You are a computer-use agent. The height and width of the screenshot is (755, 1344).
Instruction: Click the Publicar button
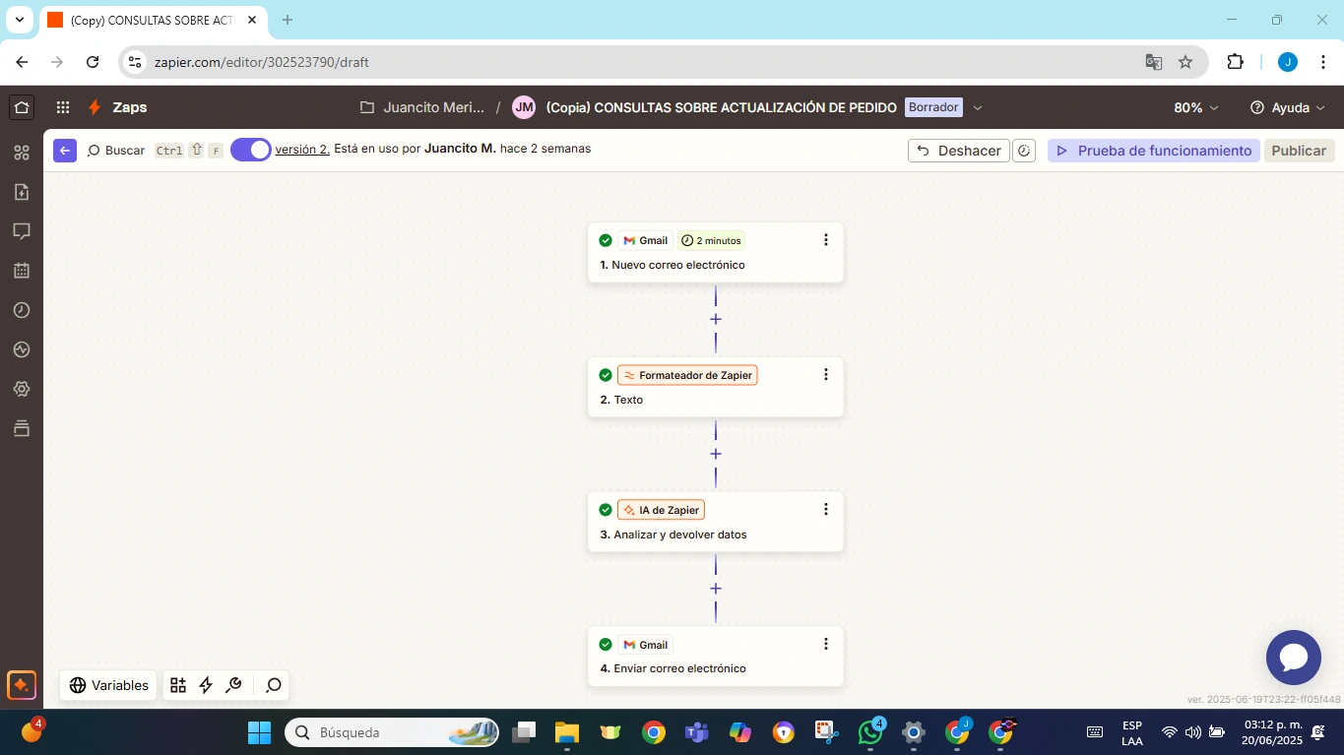click(1299, 151)
